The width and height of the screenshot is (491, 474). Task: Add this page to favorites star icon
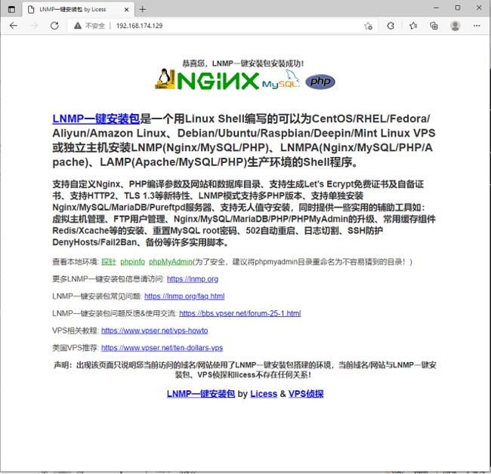click(x=369, y=26)
